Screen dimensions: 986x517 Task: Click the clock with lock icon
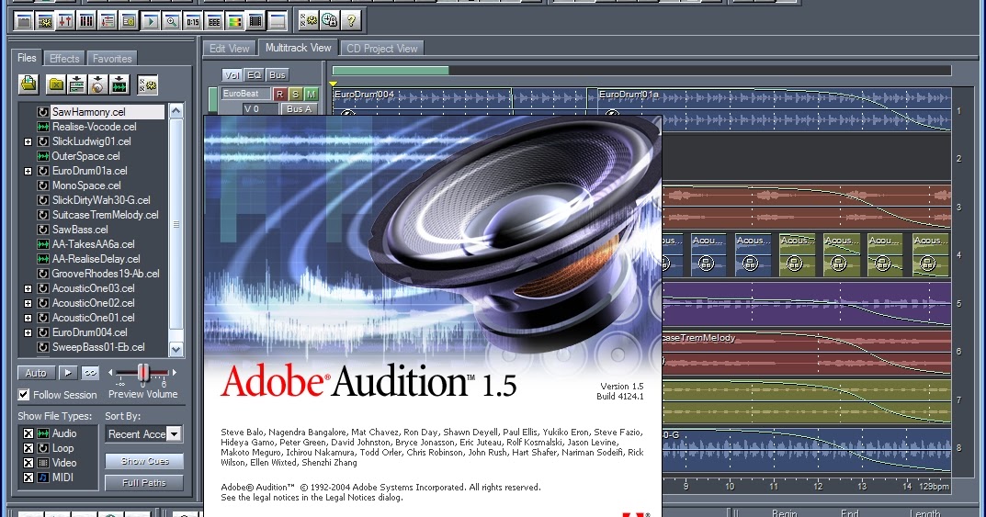tap(330, 21)
